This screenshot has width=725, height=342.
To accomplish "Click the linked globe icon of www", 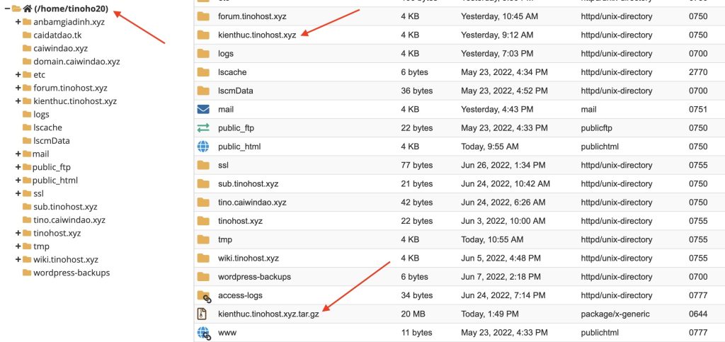I will click(204, 334).
